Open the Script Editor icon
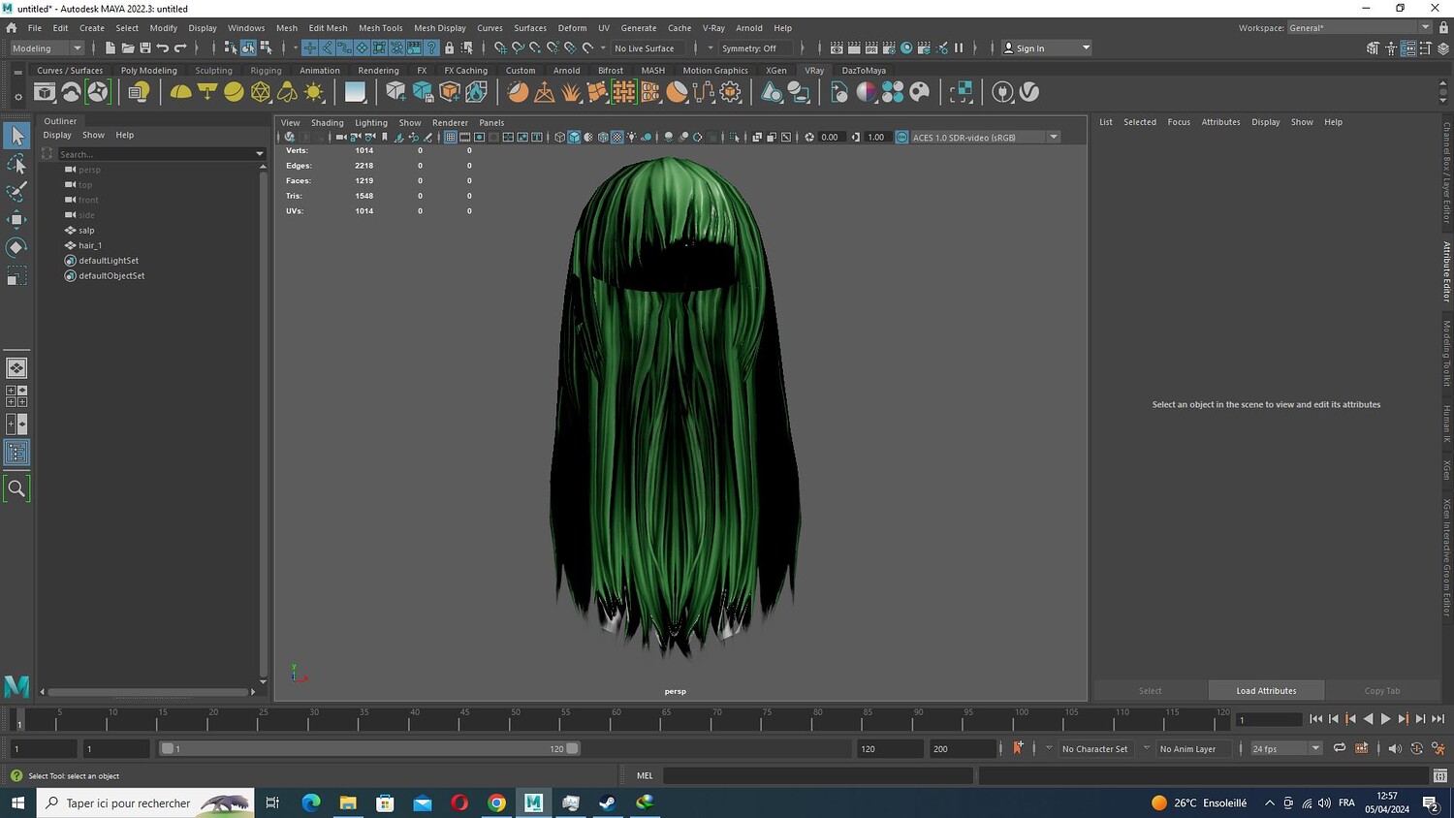 (1439, 775)
